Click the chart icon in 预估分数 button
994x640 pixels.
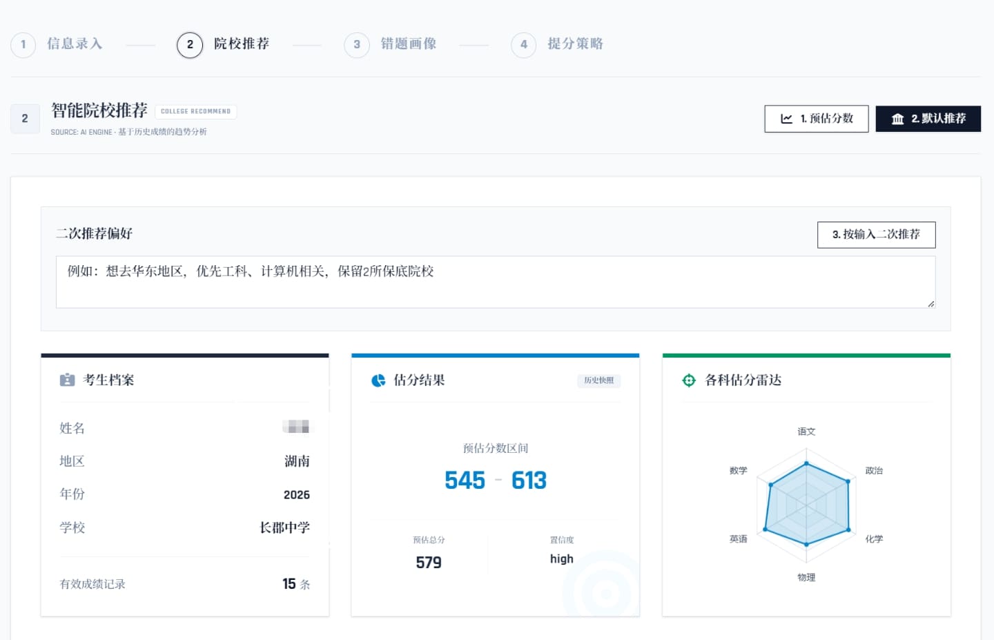coord(786,119)
